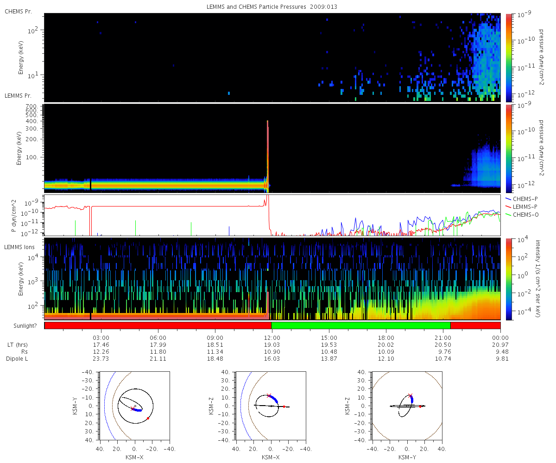The width and height of the screenshot is (556, 463).
Task: Click the green segment of Sunlight bar
Action: tap(361, 325)
